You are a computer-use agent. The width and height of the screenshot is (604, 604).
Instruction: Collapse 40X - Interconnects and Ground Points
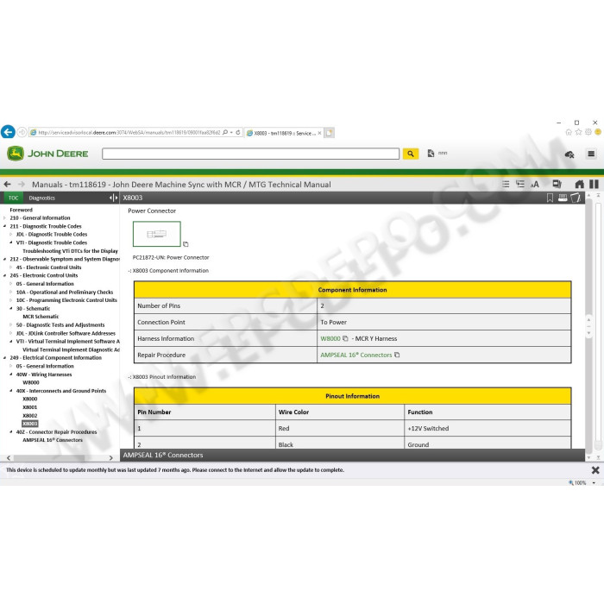coord(10,391)
